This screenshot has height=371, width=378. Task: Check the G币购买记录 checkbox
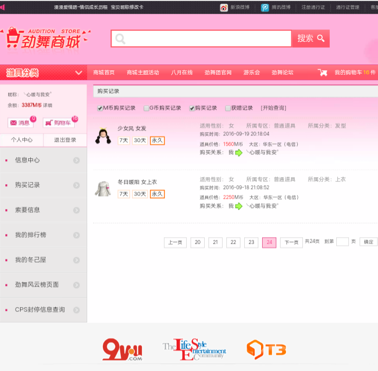pos(146,108)
